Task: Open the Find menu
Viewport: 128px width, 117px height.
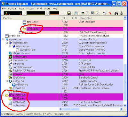Action: pos(39,9)
